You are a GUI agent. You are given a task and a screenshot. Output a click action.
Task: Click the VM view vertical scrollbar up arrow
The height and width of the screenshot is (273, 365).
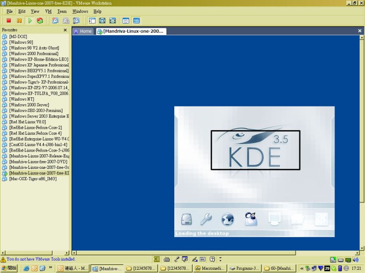click(x=362, y=37)
